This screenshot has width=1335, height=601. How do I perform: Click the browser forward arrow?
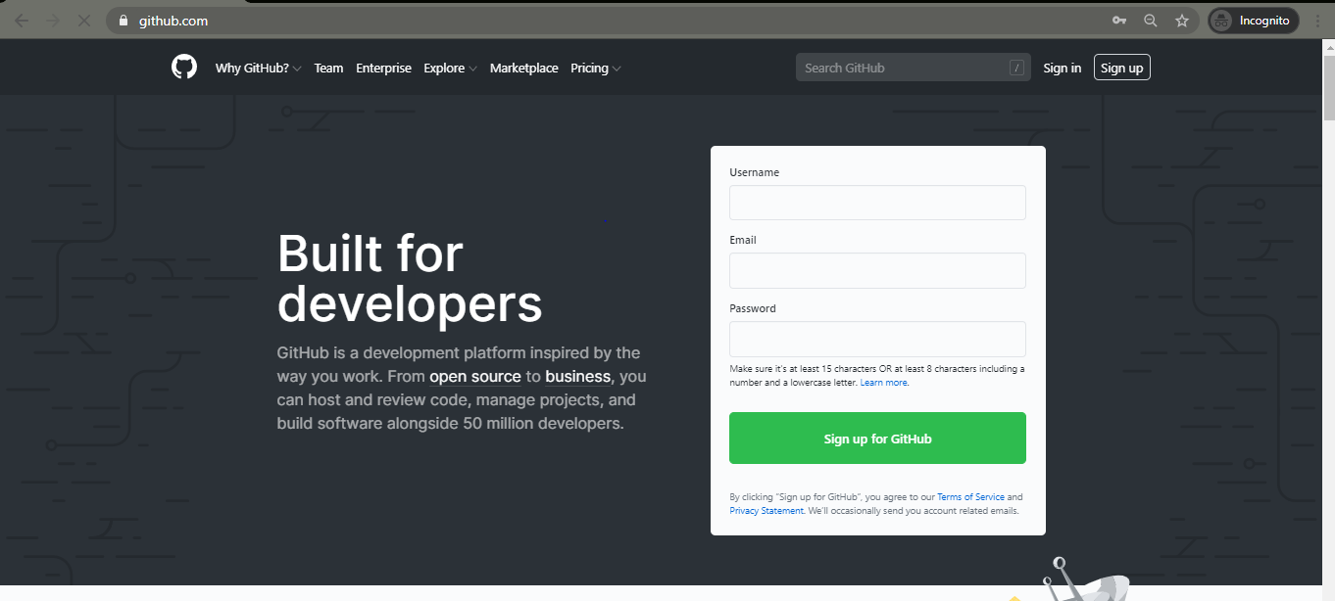tap(53, 21)
